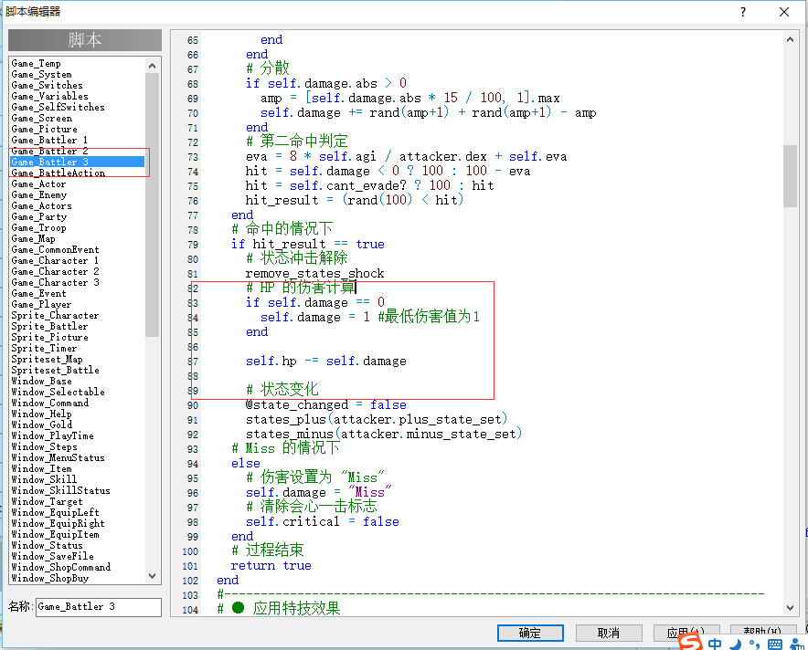
Task: Click the code editor scroll up arrow
Action: pyautogui.click(x=790, y=39)
